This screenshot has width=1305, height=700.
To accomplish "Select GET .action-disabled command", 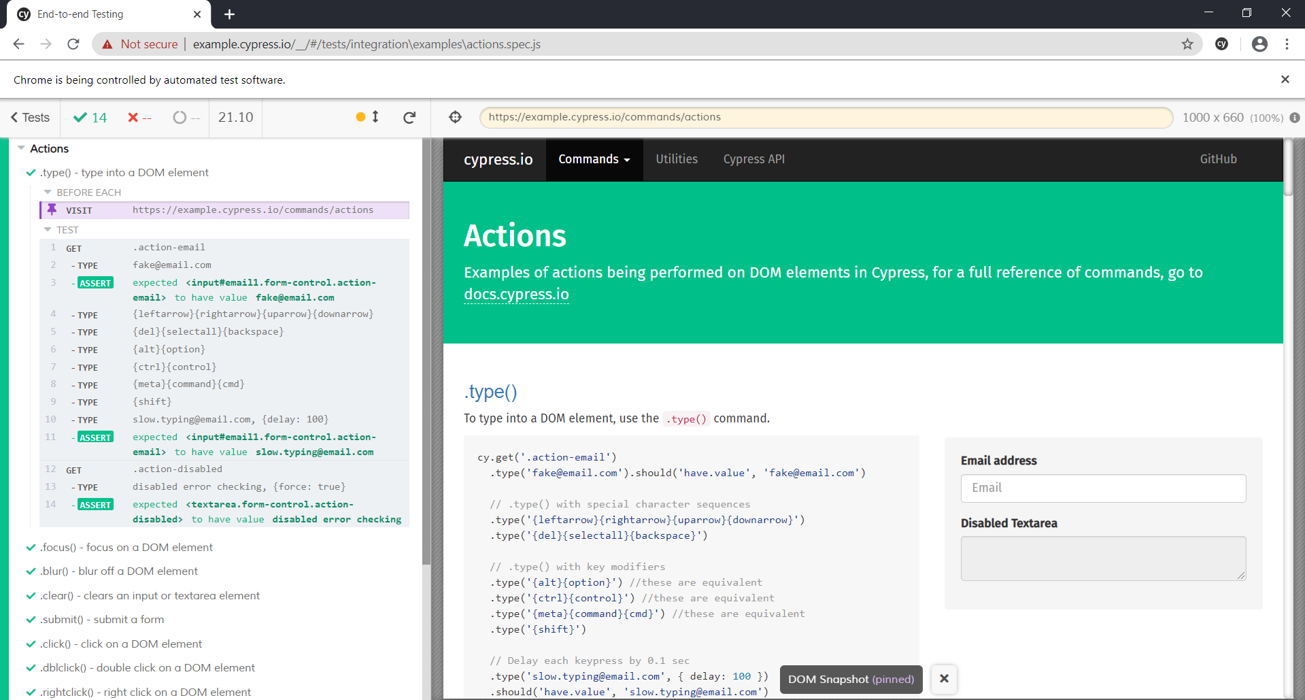I will (224, 469).
